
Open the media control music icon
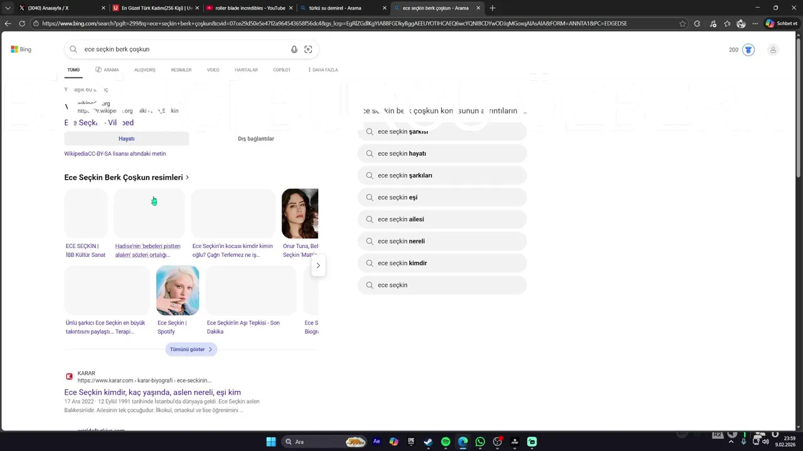(x=713, y=23)
